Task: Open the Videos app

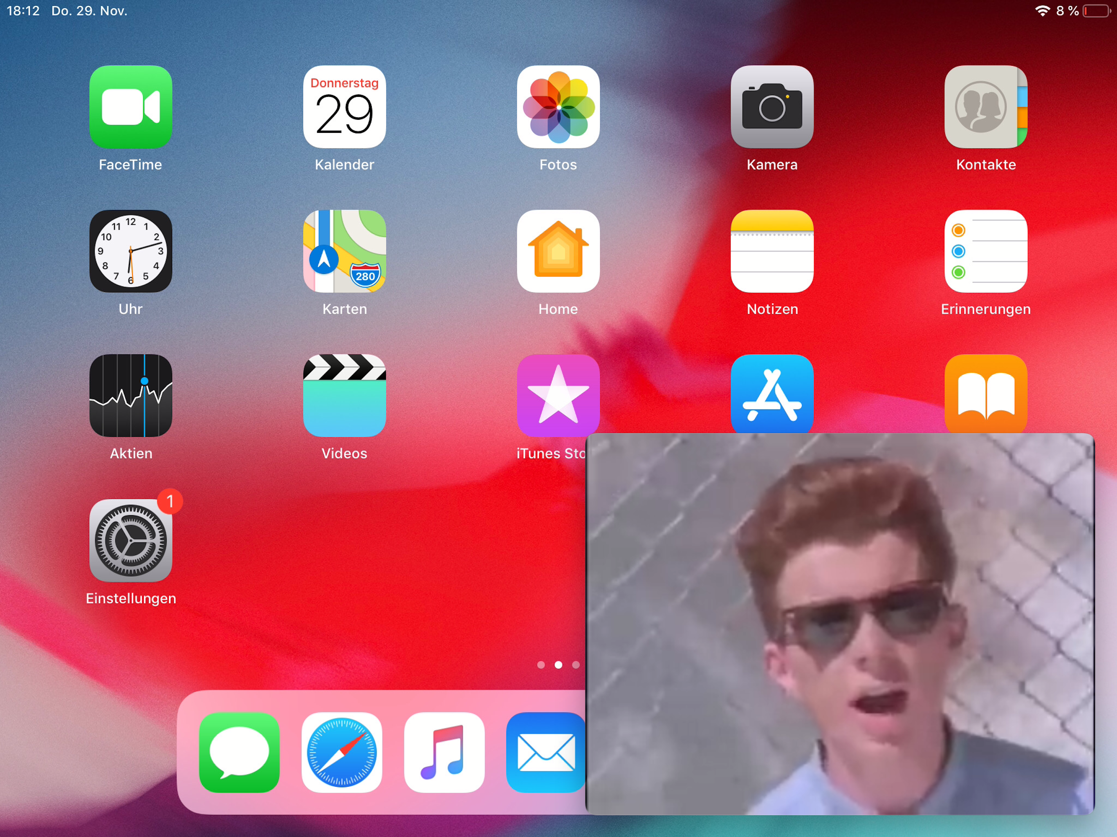Action: click(x=344, y=396)
